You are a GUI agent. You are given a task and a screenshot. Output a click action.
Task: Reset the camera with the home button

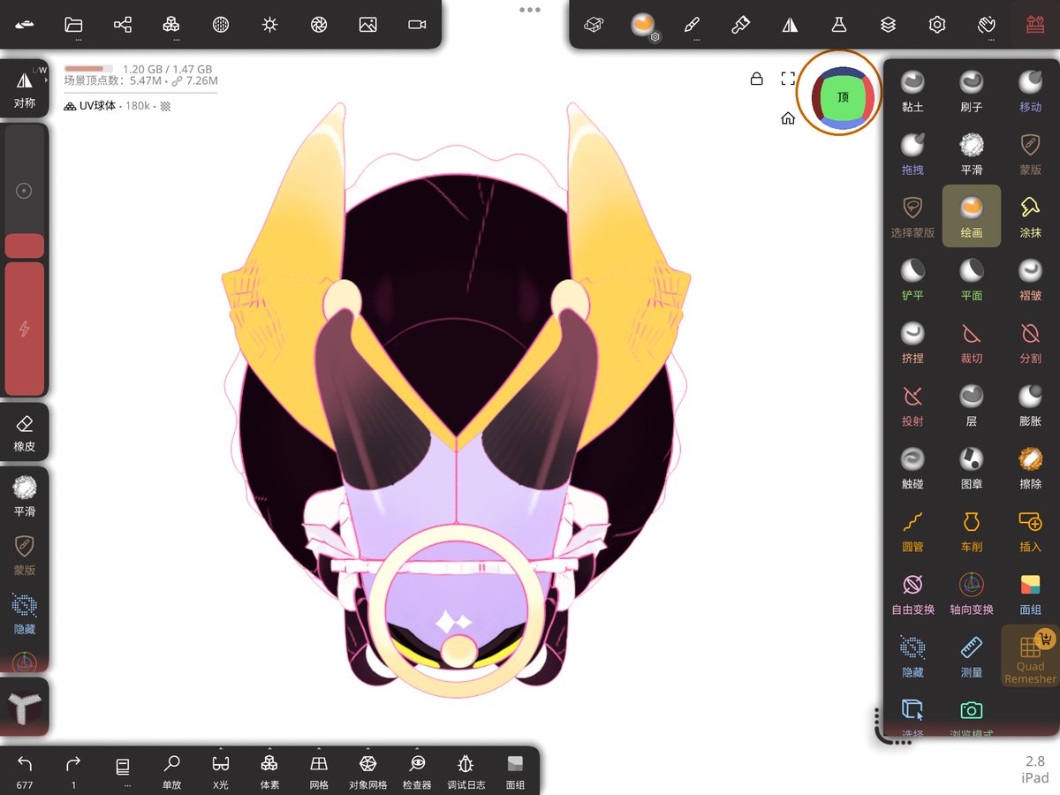pyautogui.click(x=788, y=118)
